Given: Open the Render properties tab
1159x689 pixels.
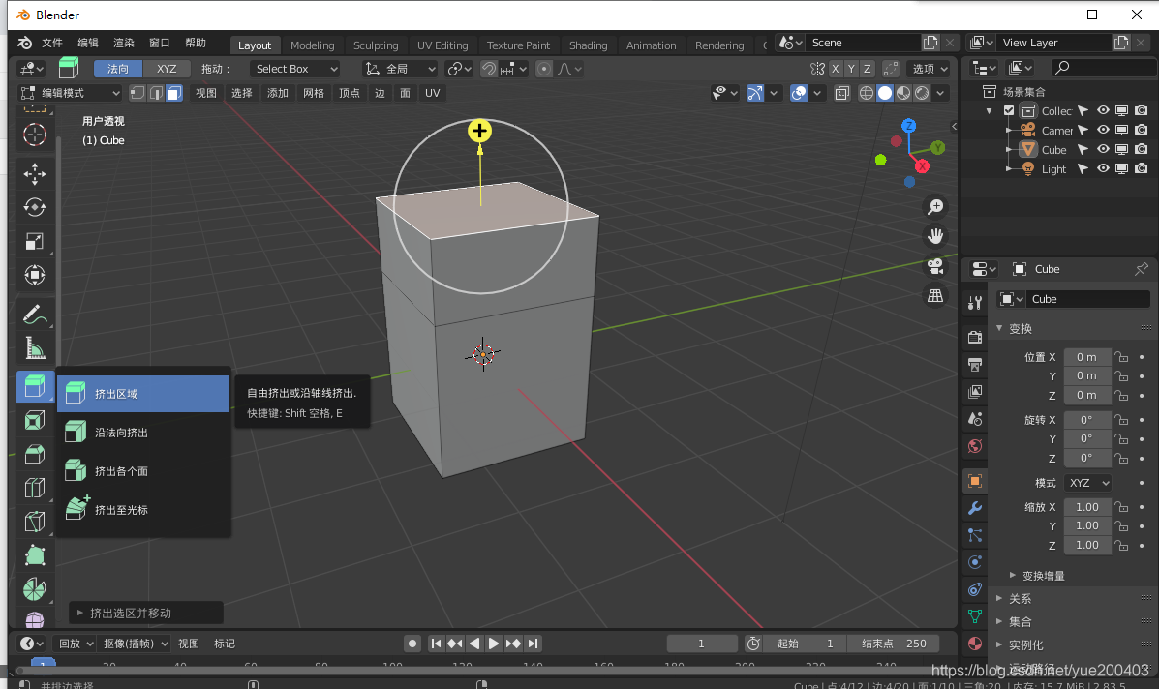Looking at the screenshot, I should point(975,338).
